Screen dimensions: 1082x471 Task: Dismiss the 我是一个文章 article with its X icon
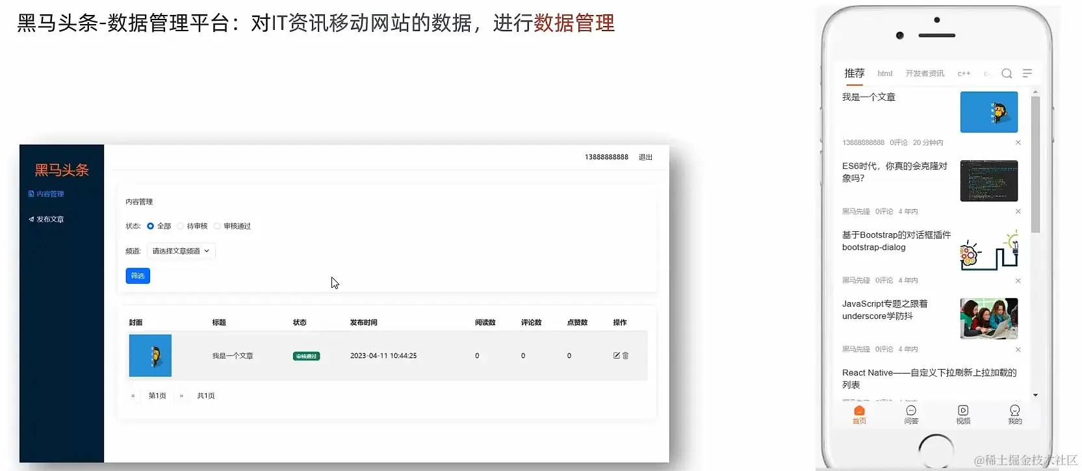(1018, 143)
